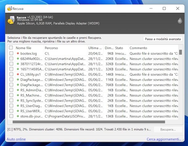The image size is (188, 146).
Task: Click the Recupera... button
Action: 168,130
